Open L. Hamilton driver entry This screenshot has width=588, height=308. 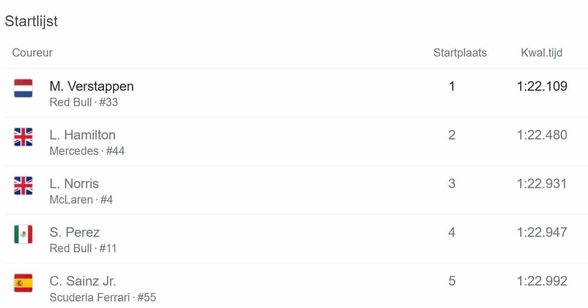pos(82,135)
